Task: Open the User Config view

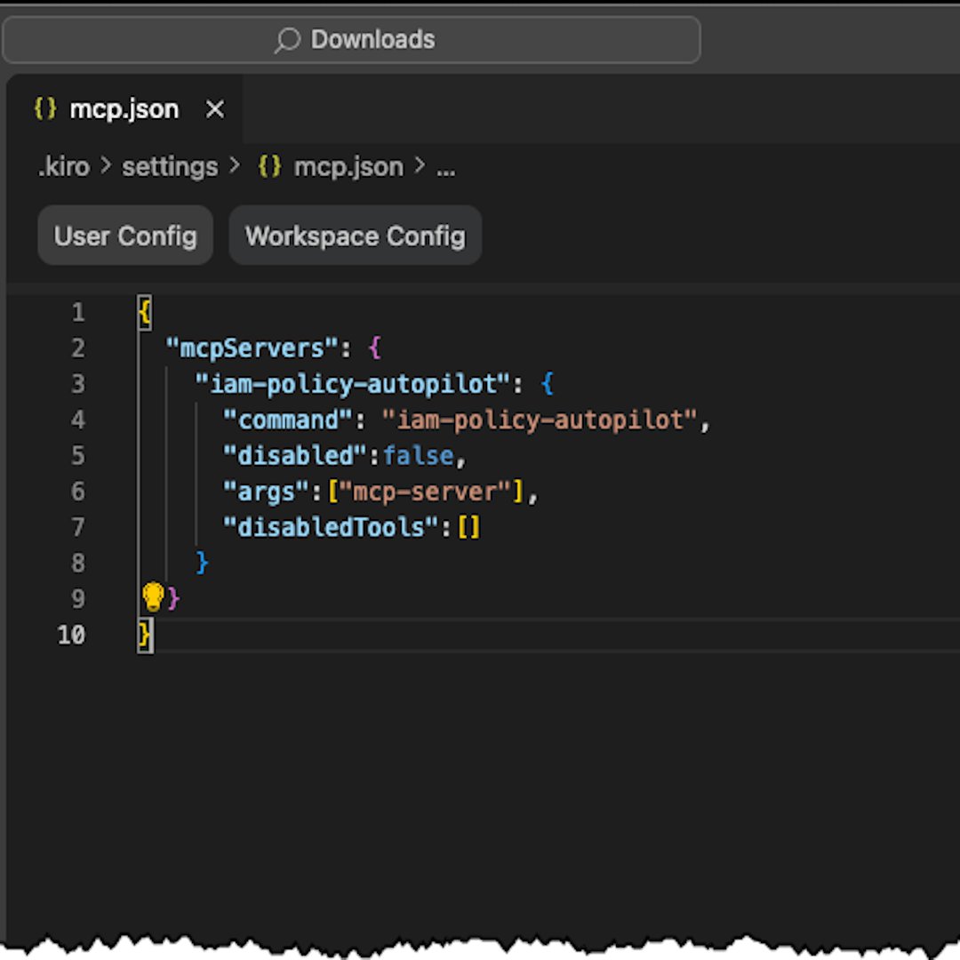Action: [124, 236]
